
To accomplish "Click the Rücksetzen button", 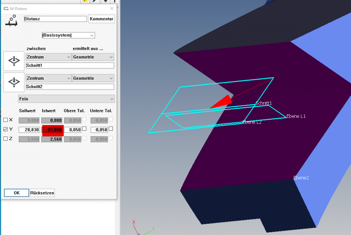I will pyautogui.click(x=42, y=193).
